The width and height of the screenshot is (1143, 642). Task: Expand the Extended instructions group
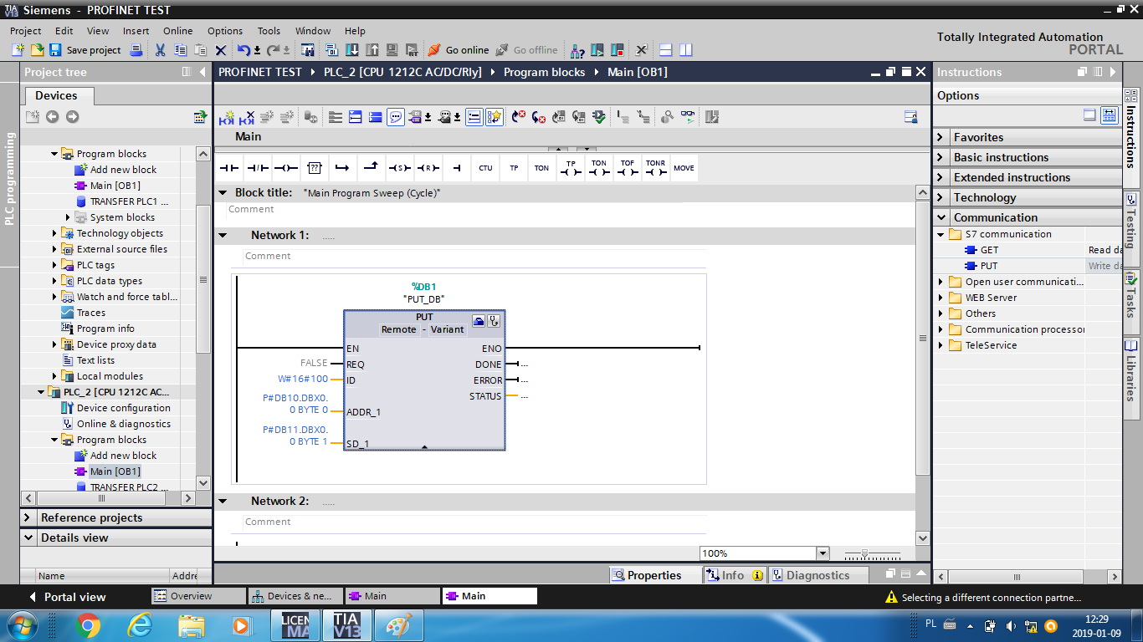[941, 177]
